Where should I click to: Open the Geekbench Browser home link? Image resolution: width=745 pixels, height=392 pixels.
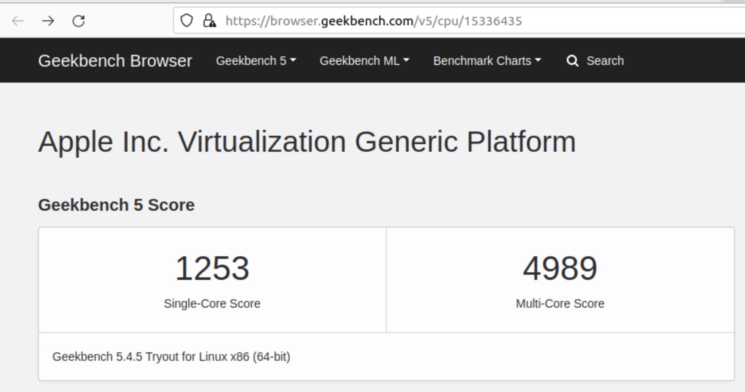(x=115, y=61)
